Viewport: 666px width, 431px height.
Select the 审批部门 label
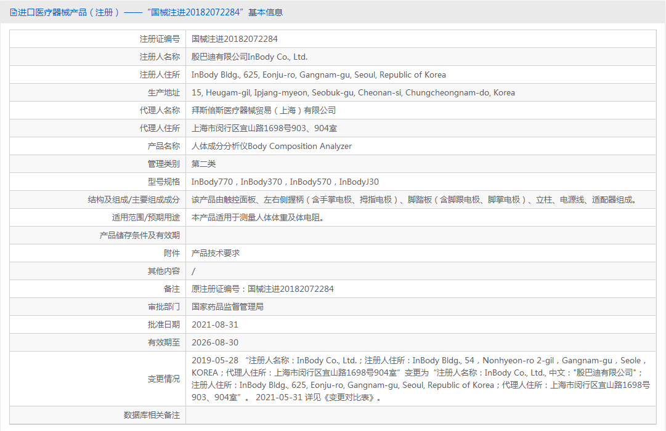[164, 307]
